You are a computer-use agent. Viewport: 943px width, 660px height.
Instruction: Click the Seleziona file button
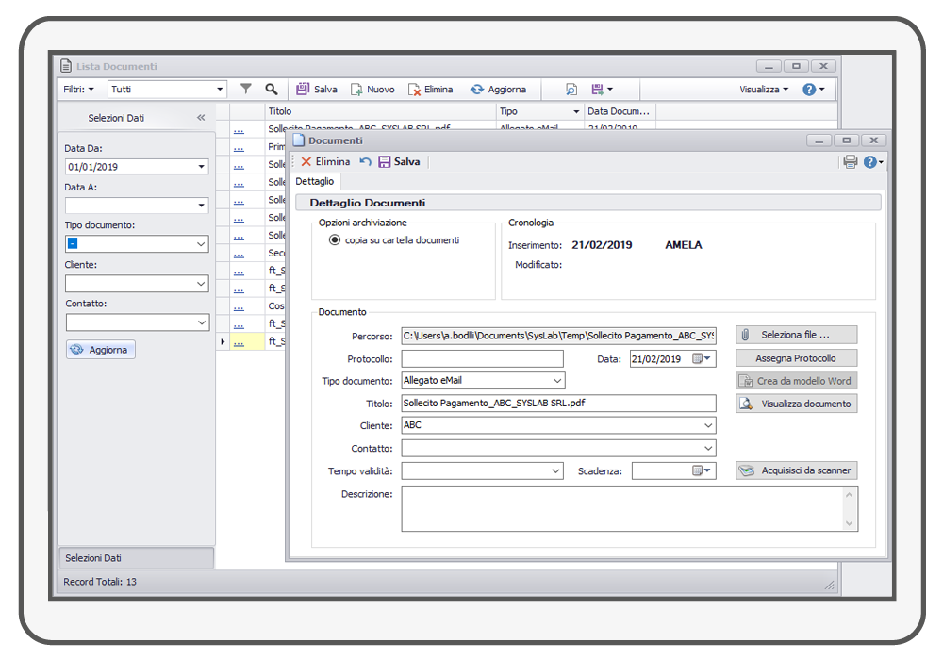[796, 335]
